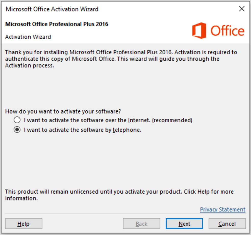
Task: Cancel the activation wizard
Action: click(227, 224)
